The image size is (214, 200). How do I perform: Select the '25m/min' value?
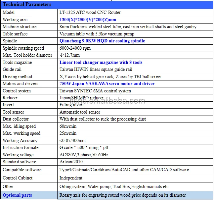coord(68,133)
